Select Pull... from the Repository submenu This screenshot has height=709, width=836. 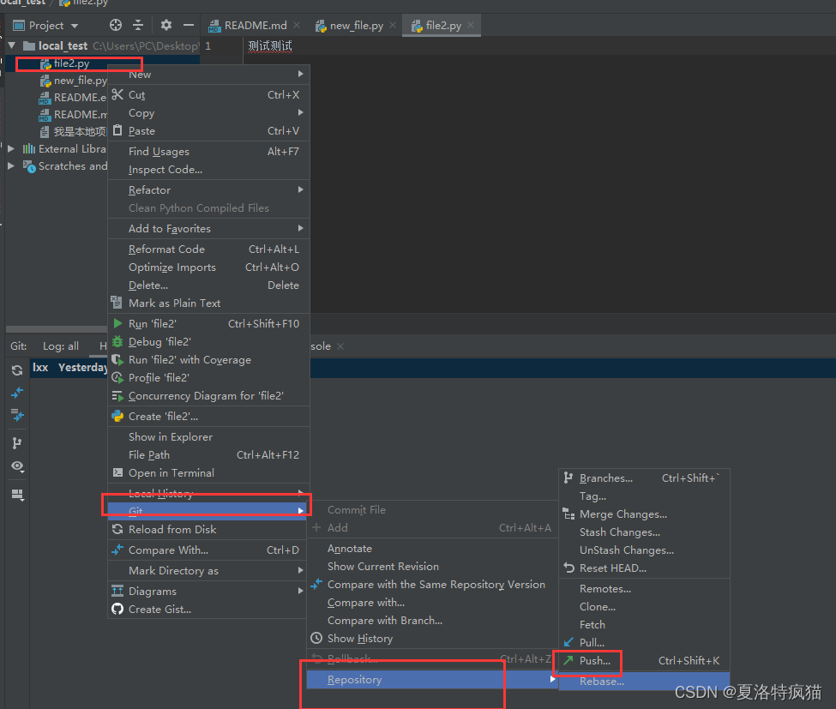click(592, 643)
